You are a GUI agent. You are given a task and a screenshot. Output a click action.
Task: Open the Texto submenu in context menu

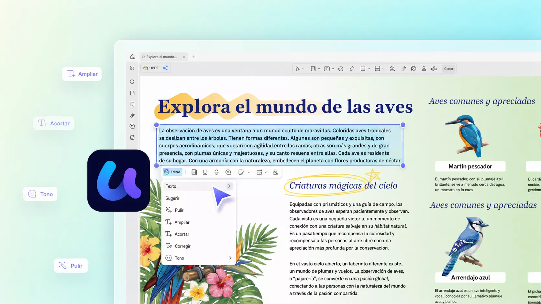pyautogui.click(x=198, y=186)
